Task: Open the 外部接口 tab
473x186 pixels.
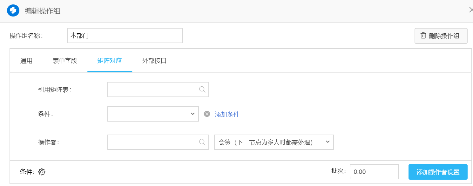Action: coord(154,61)
